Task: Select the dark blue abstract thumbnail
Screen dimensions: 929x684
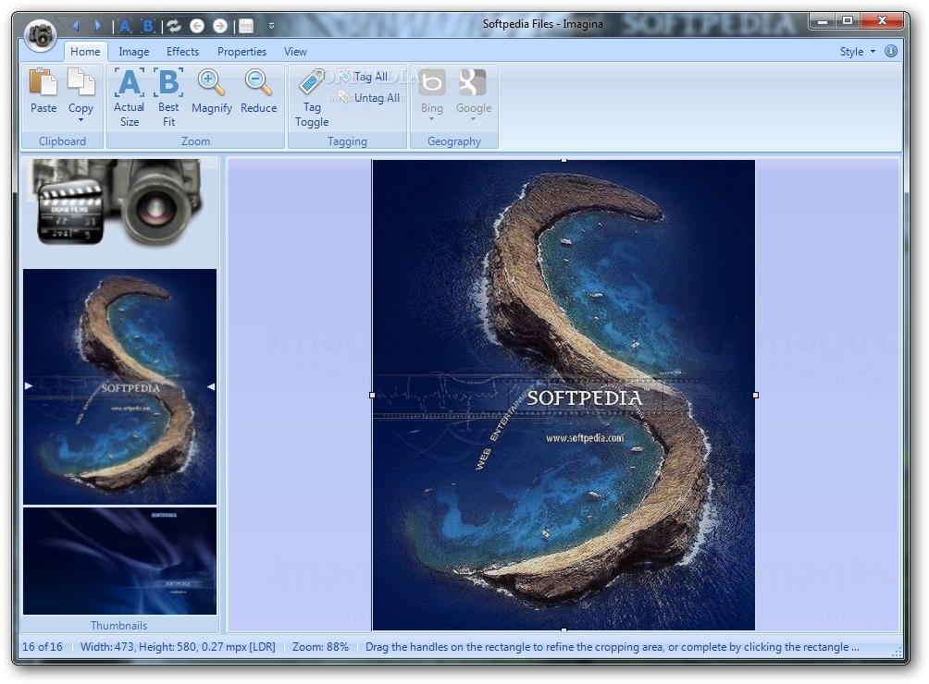Action: click(119, 561)
